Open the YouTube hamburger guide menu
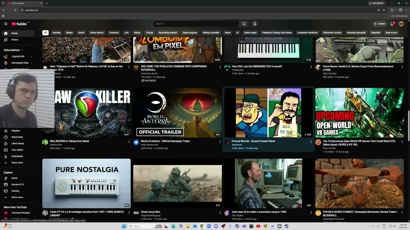 (5, 24)
